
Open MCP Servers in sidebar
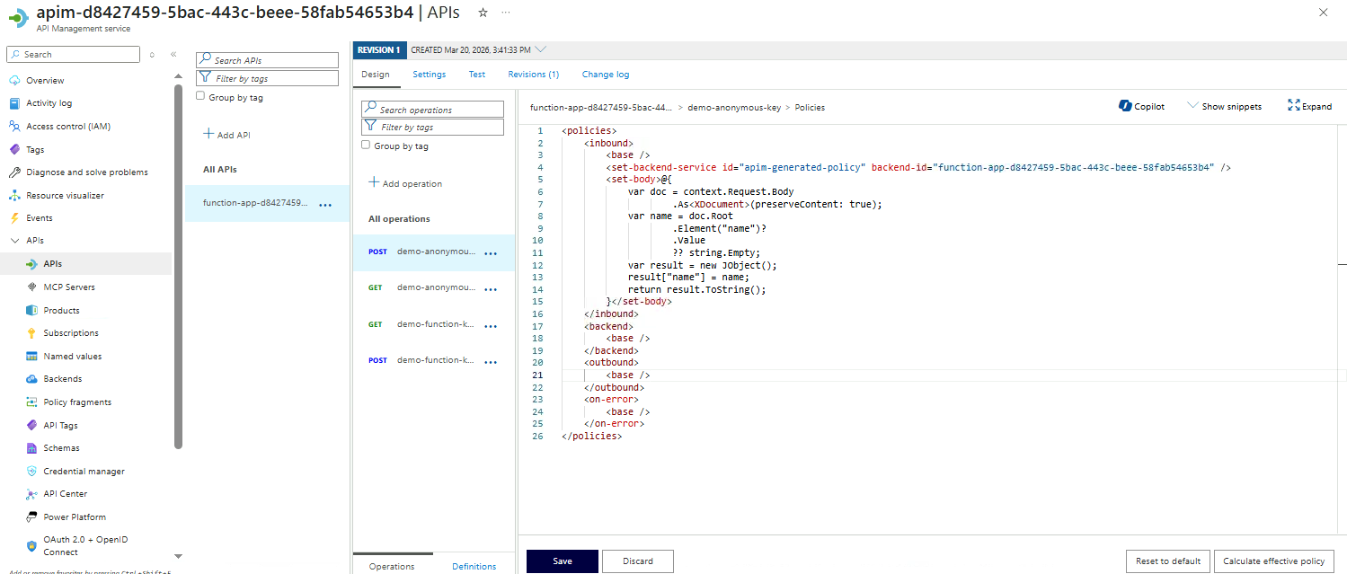(68, 287)
